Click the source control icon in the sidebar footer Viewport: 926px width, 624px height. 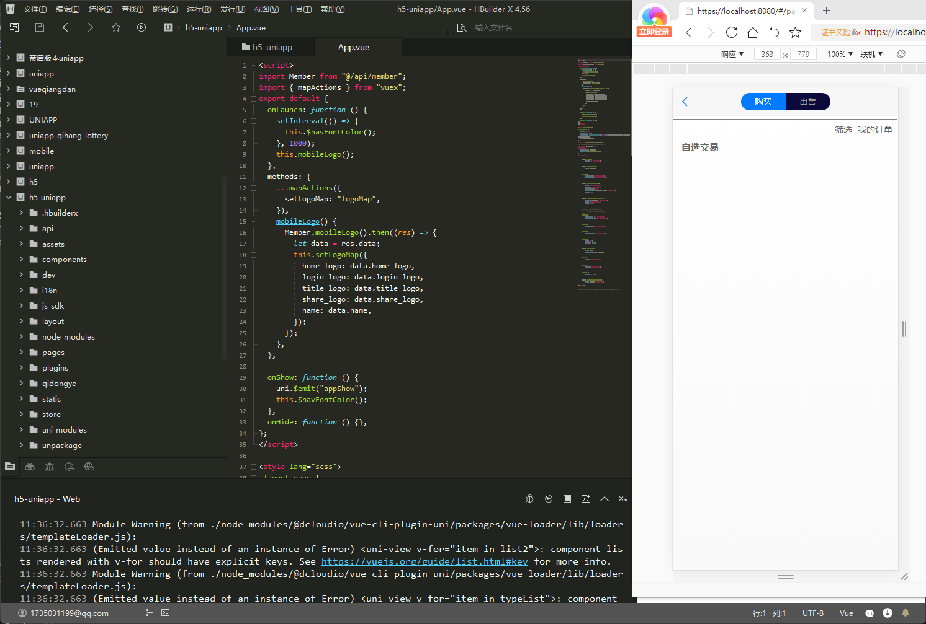click(x=70, y=467)
